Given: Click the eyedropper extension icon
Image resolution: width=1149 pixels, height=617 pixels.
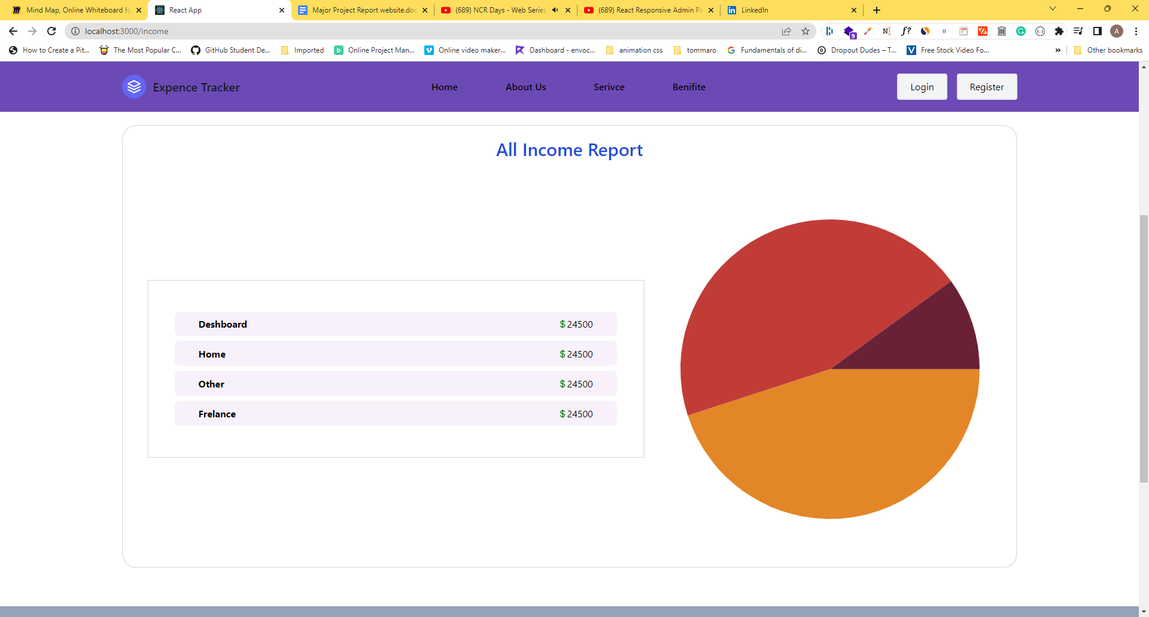Looking at the screenshot, I should pyautogui.click(x=868, y=31).
